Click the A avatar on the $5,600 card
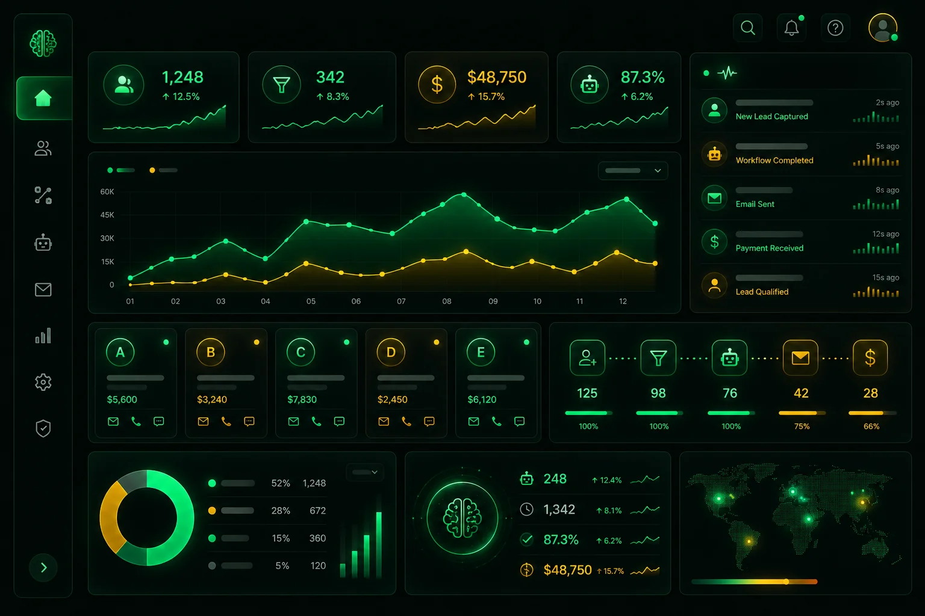The width and height of the screenshot is (925, 616). click(x=120, y=352)
